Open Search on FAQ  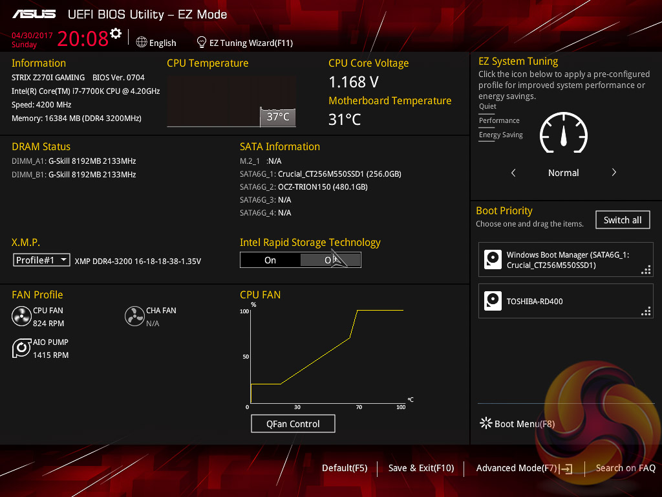tap(625, 468)
